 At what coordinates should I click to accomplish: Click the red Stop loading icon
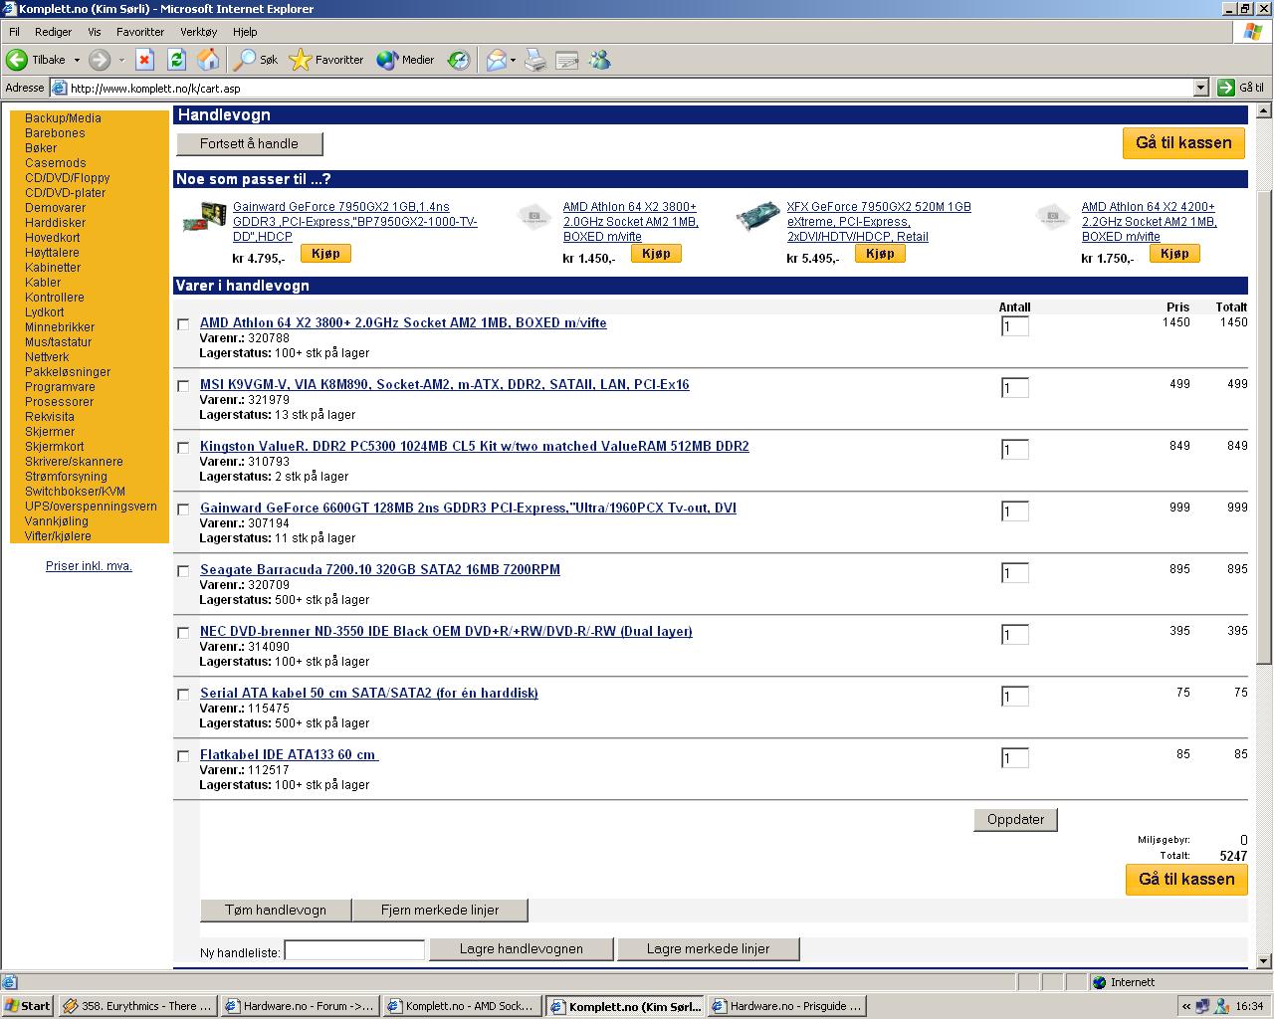click(x=144, y=60)
